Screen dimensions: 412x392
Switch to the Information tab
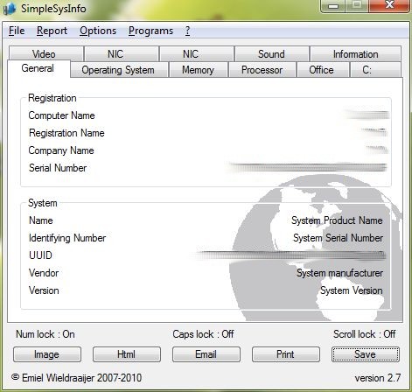point(355,53)
